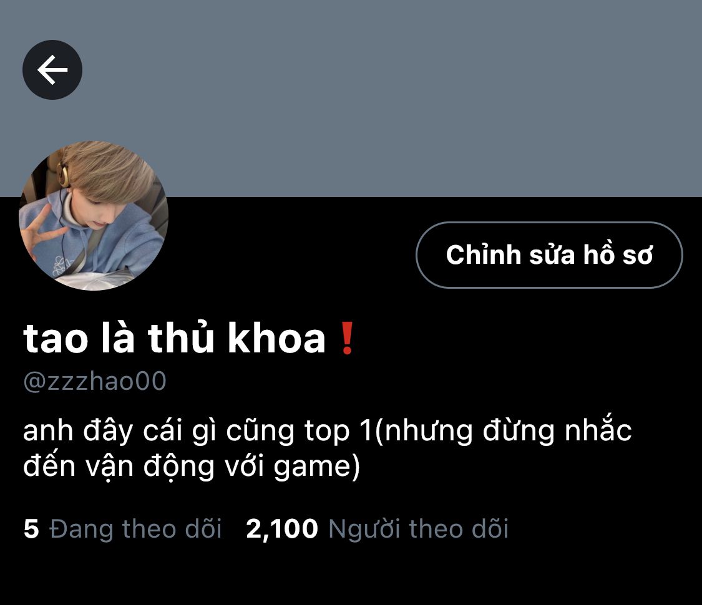Tap the bio line starting anh đây
Image resolution: width=702 pixels, height=605 pixels.
coord(327,431)
